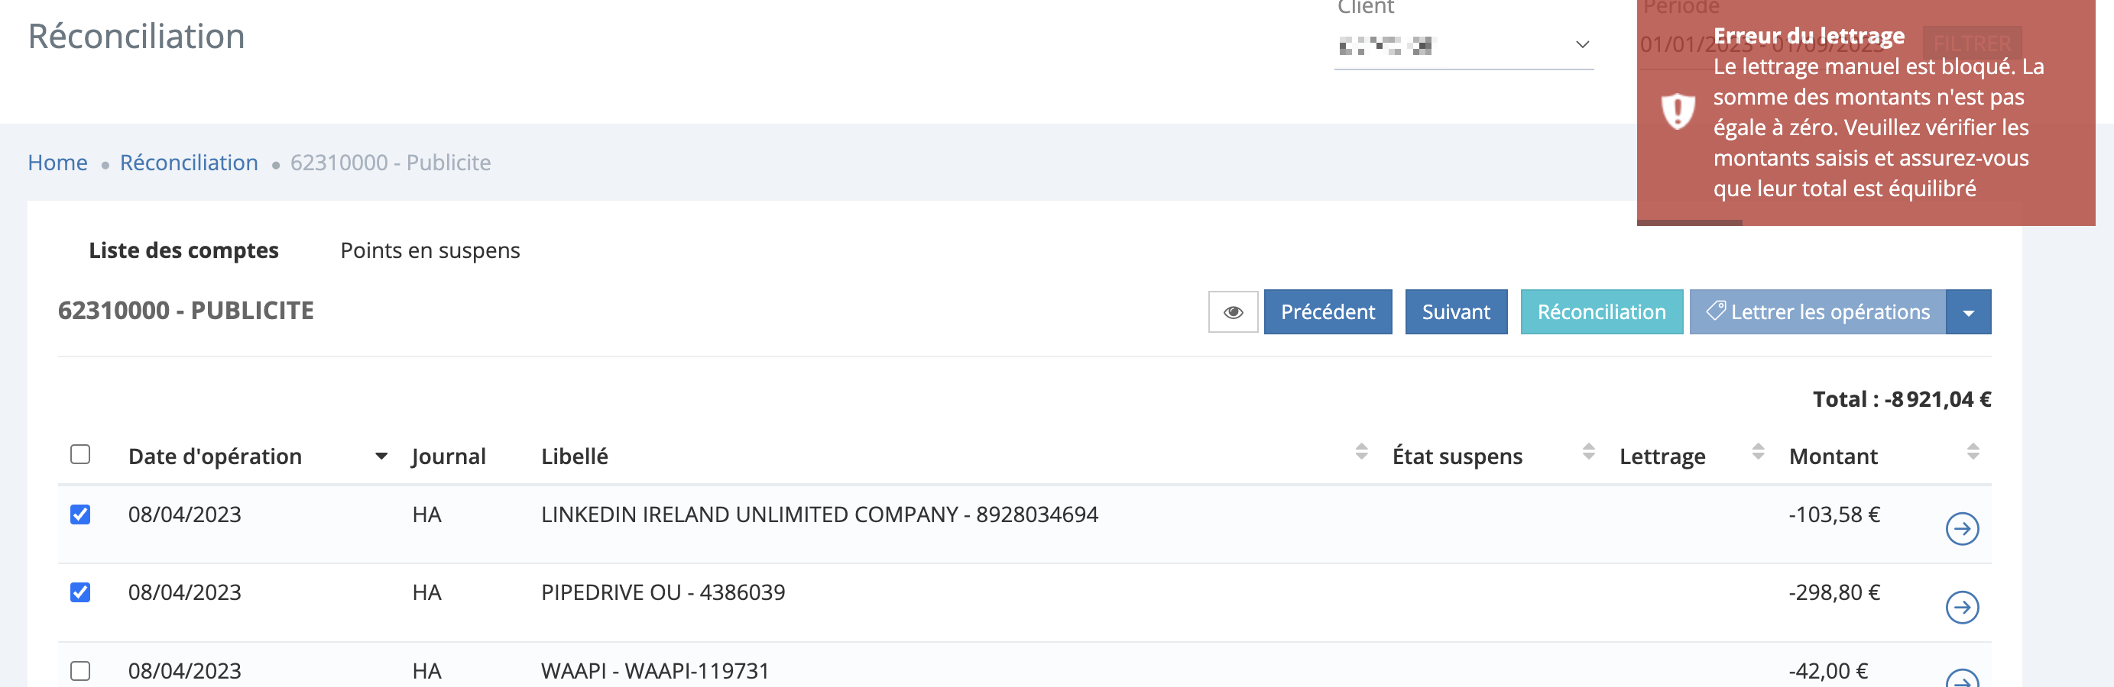Open the Client dropdown
Screen dimensions: 2114x687
click(1464, 45)
